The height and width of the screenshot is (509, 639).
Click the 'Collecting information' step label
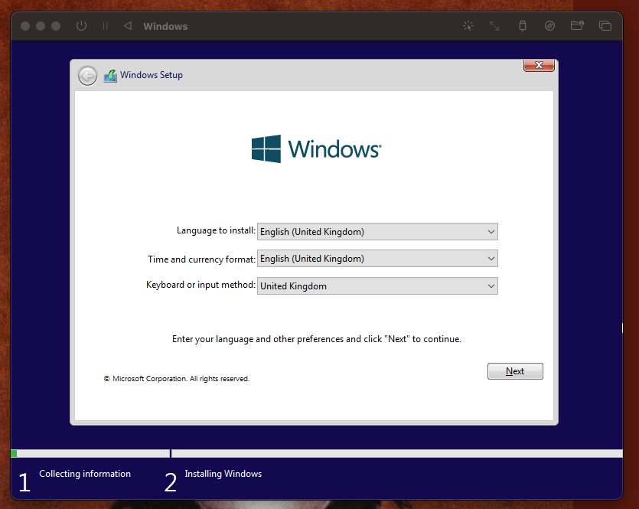tap(85, 474)
